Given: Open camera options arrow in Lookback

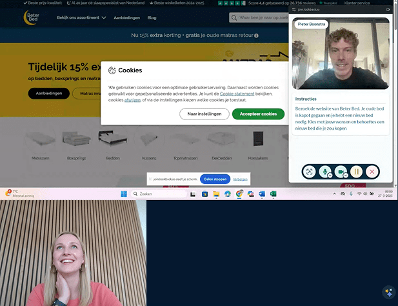Looking at the screenshot, I should pyautogui.click(x=346, y=175).
